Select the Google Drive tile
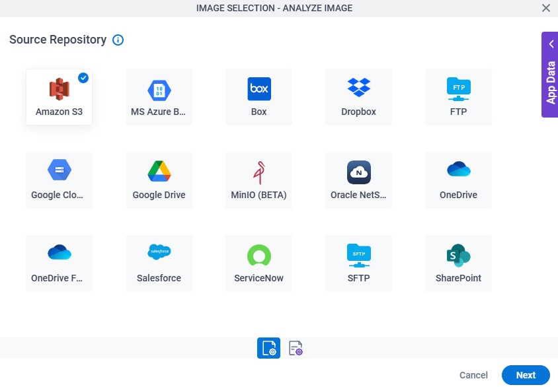Screen dimensions: 558x387 tap(159, 180)
